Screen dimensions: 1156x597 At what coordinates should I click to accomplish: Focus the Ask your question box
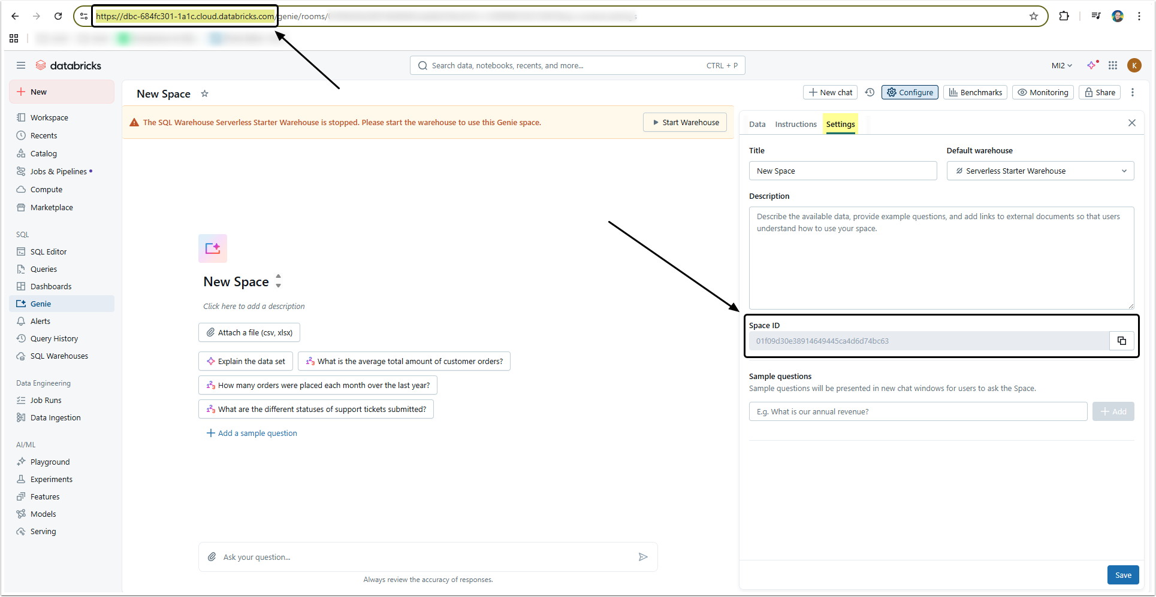point(428,557)
